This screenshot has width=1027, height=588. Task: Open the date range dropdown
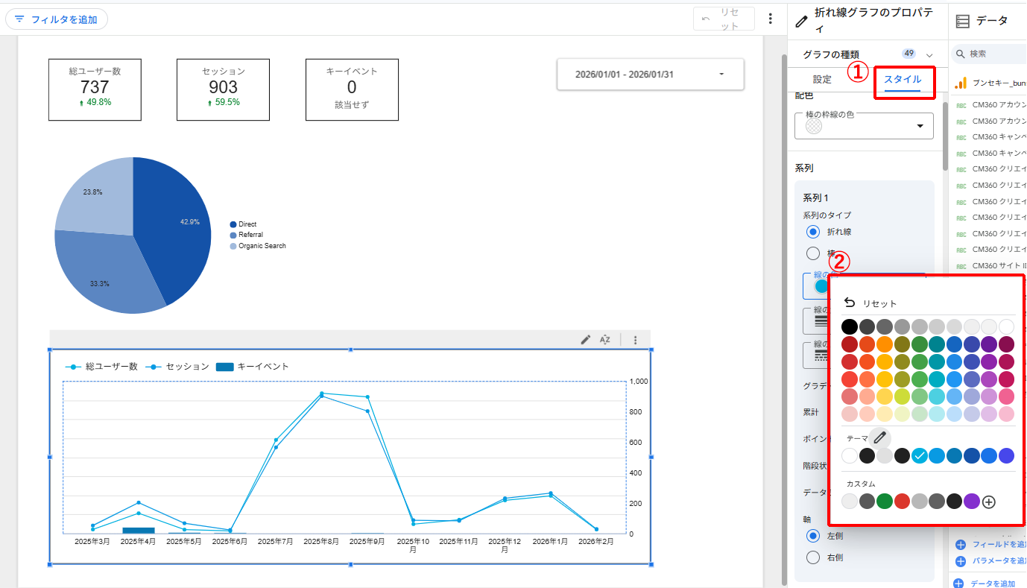point(650,75)
